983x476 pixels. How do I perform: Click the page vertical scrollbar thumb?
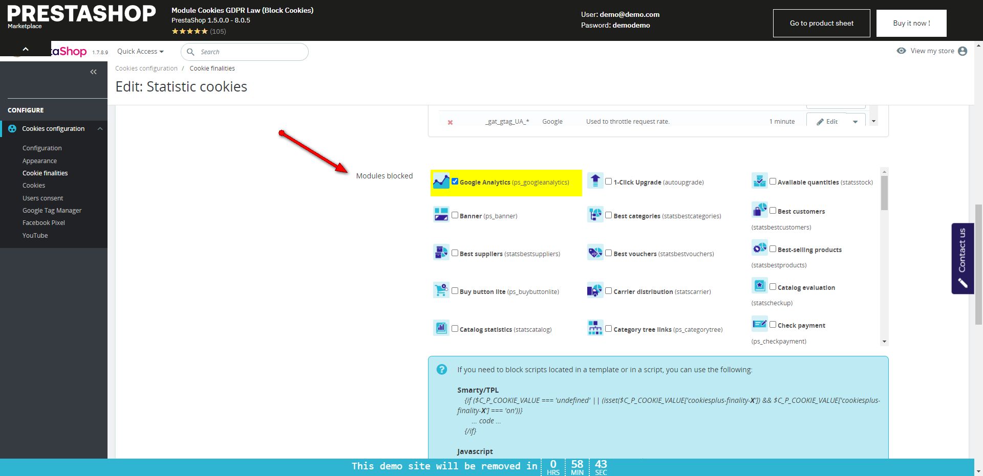978,264
